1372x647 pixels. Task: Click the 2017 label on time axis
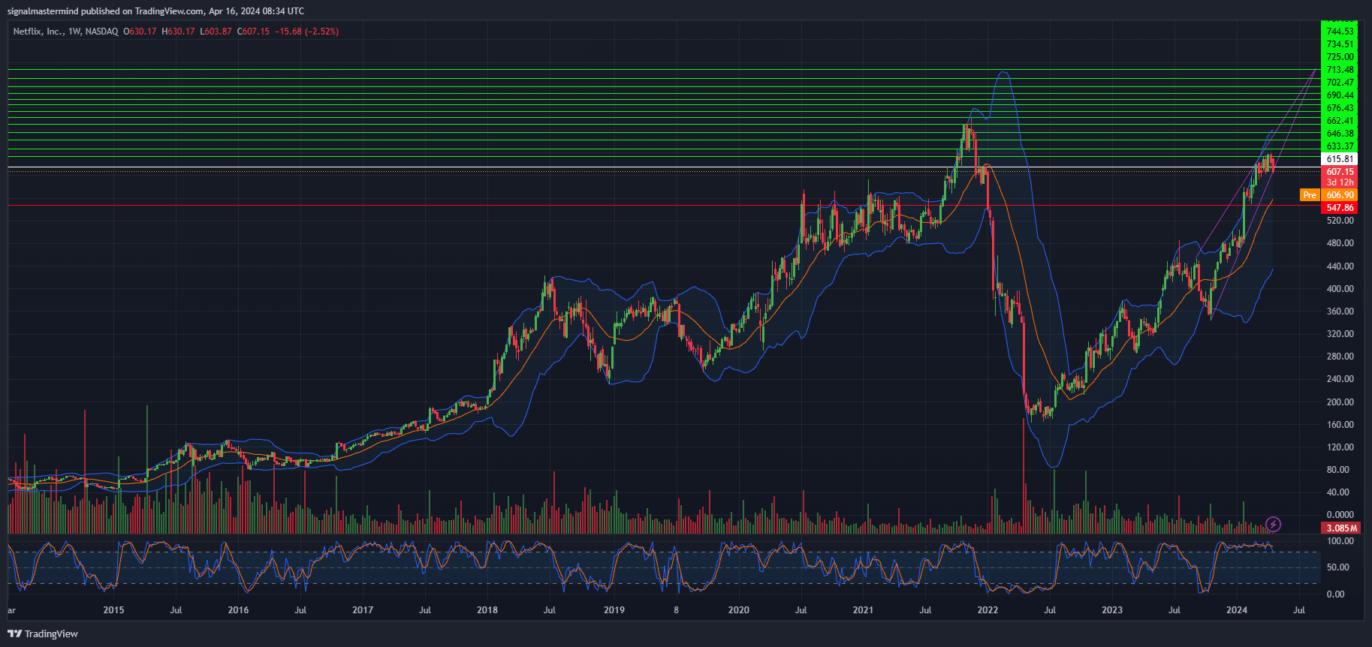(x=363, y=610)
